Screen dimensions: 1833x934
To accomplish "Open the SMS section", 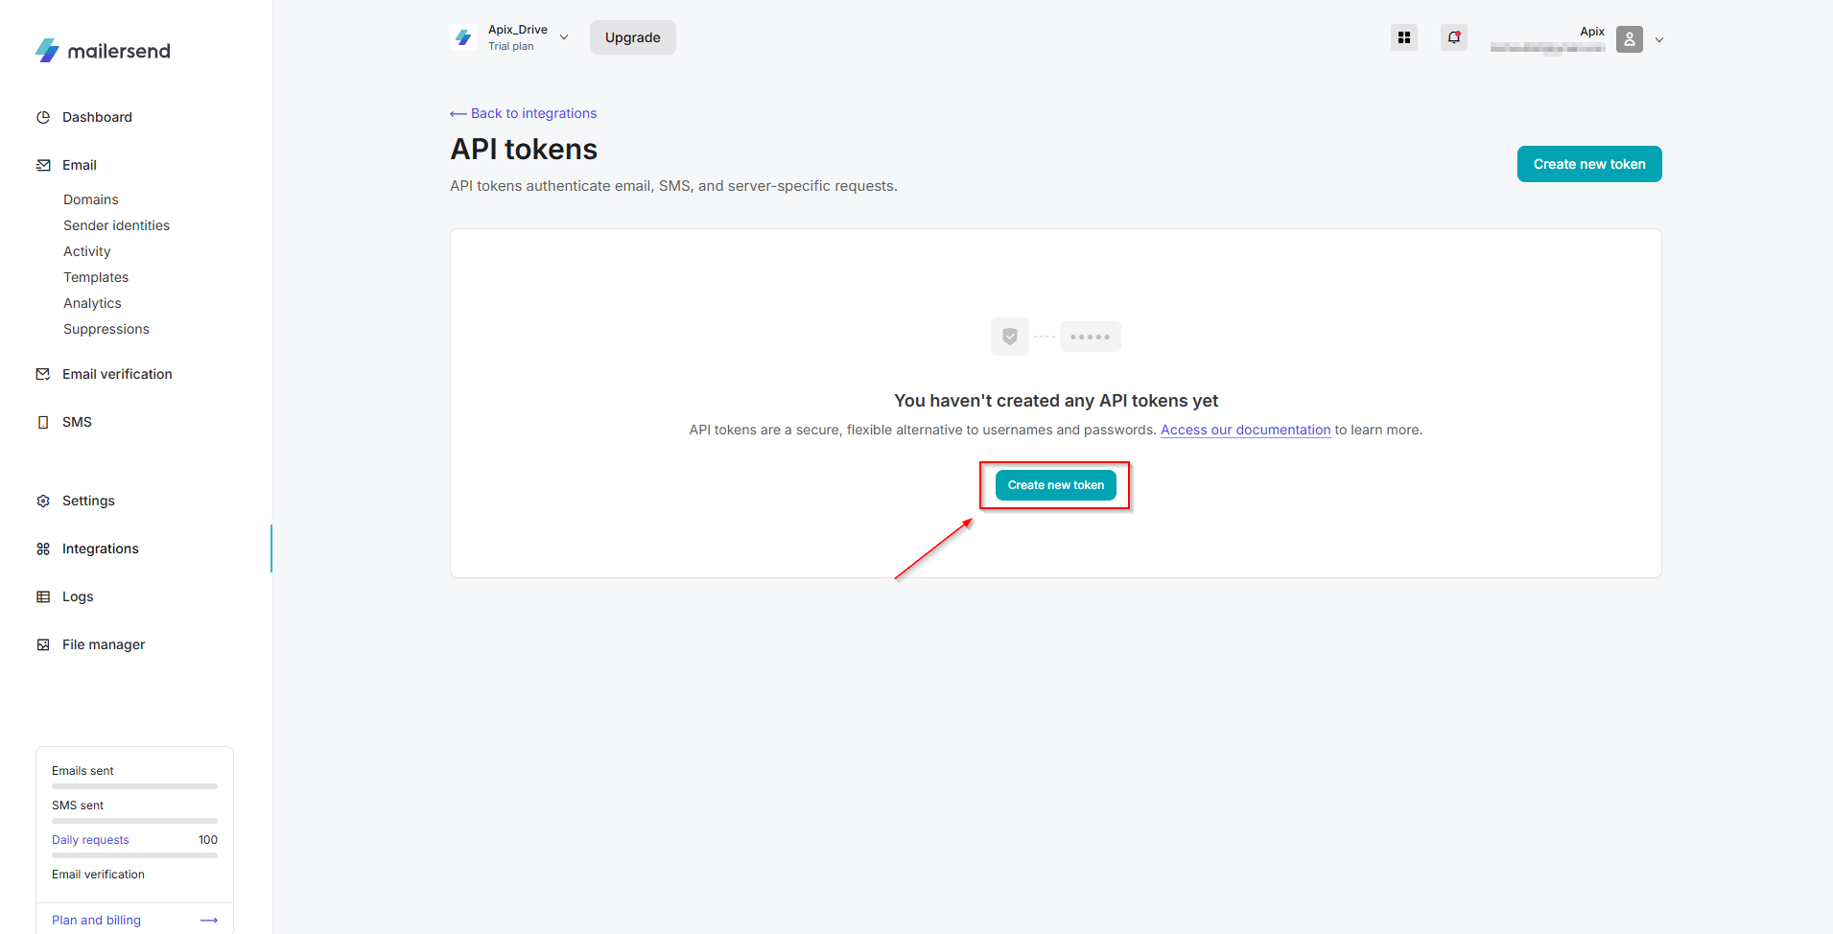I will 77,422.
